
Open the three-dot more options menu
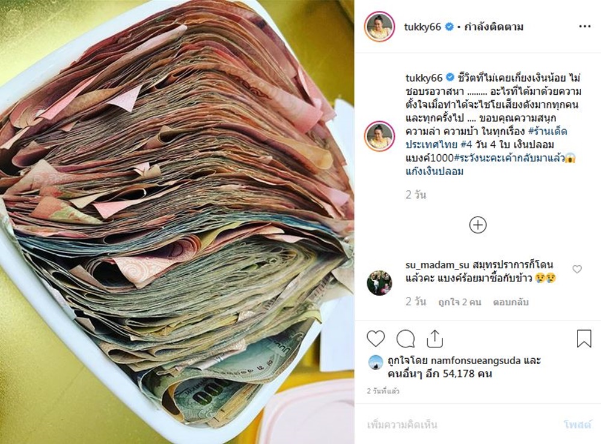(585, 26)
